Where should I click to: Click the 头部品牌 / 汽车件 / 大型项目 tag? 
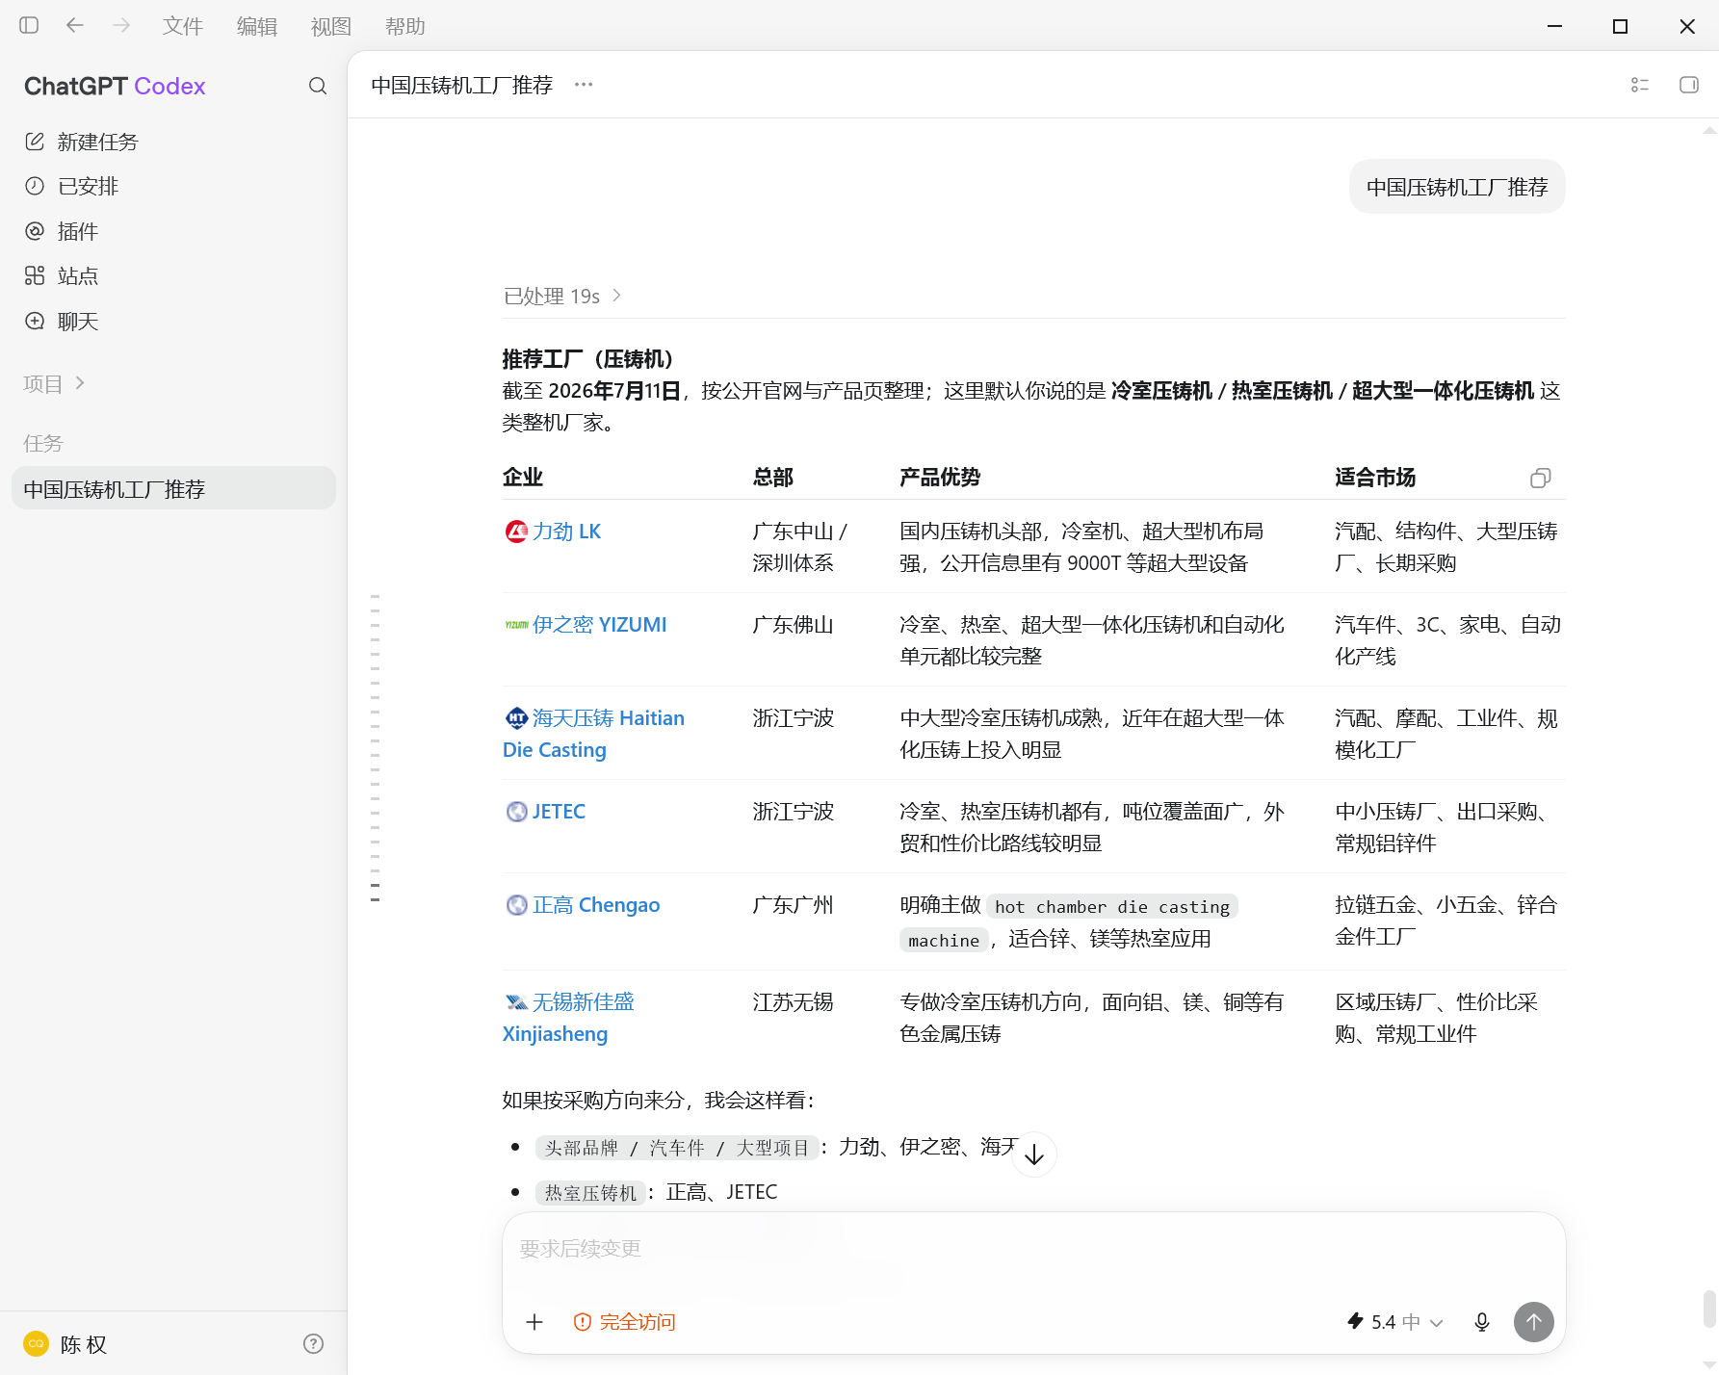pos(677,1147)
